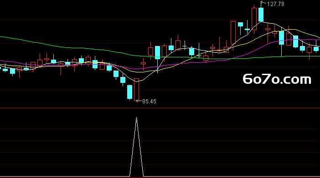Click the 127.78 high price label
The width and height of the screenshot is (320, 178).
(275, 4)
